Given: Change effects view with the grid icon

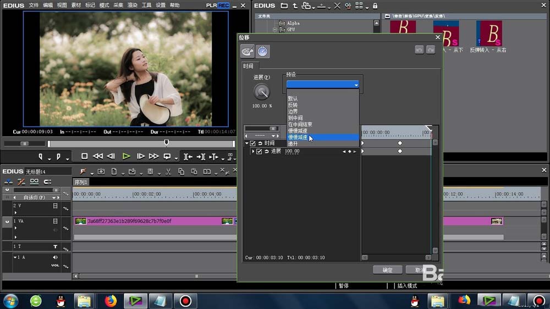Looking at the screenshot, I should click(359, 5).
